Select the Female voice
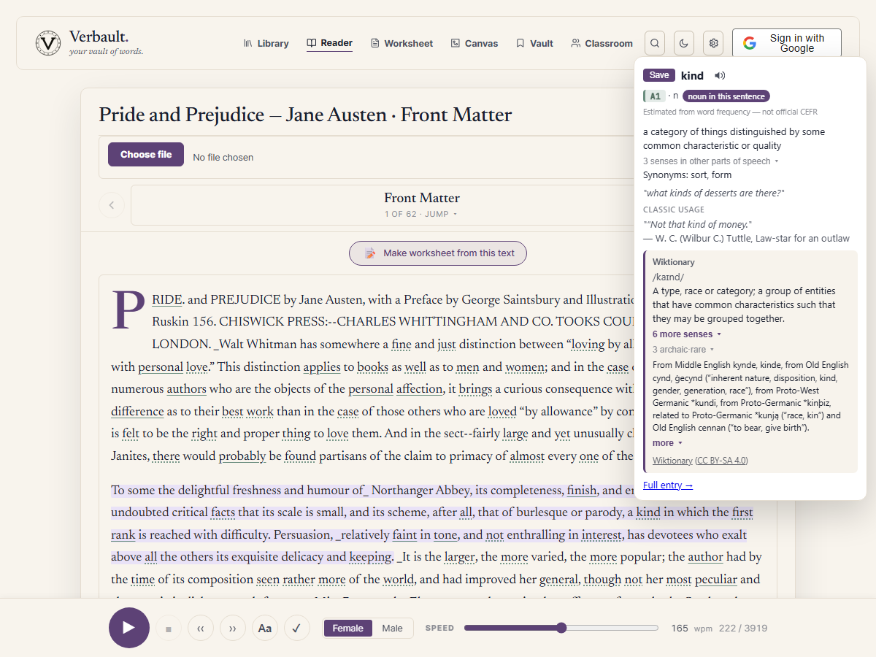 pos(348,628)
